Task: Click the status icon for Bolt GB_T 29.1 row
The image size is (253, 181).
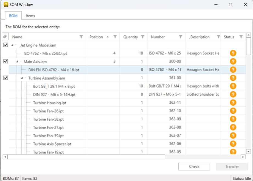Action: pyautogui.click(x=233, y=86)
